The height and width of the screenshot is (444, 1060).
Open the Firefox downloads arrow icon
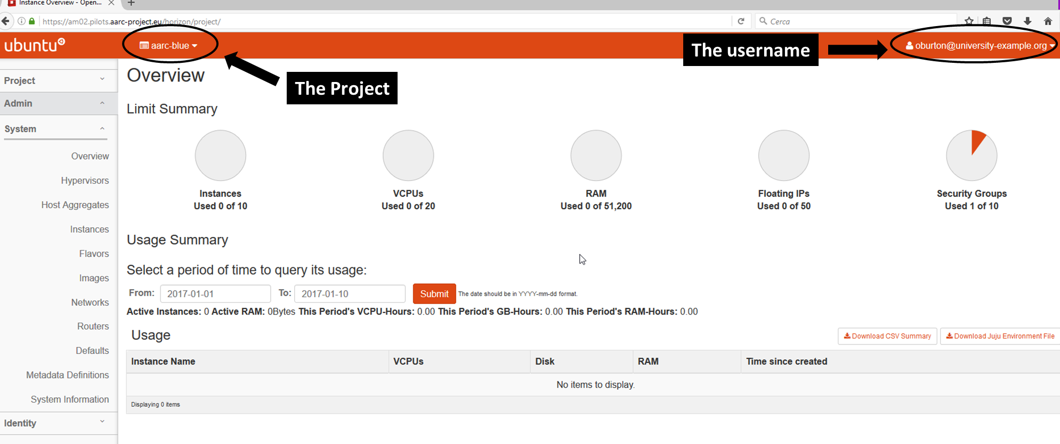click(x=1027, y=21)
